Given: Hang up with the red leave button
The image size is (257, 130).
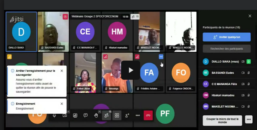Looking at the screenshot, I should (148, 115).
